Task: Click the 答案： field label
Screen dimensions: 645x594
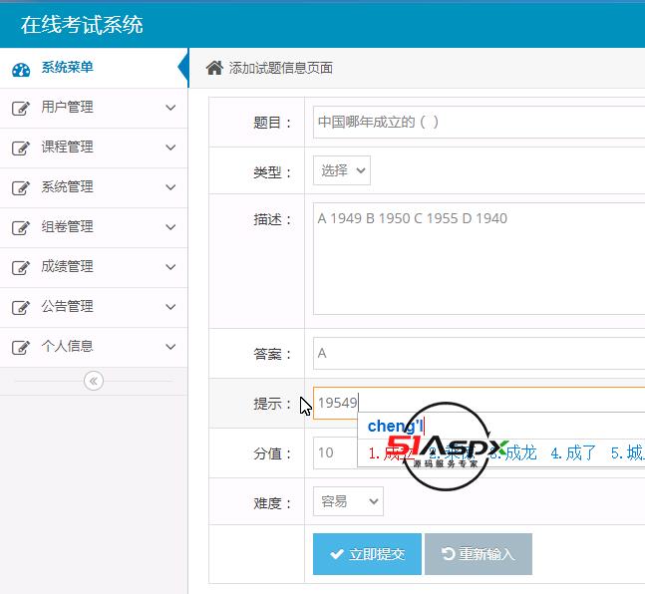Action: click(273, 354)
